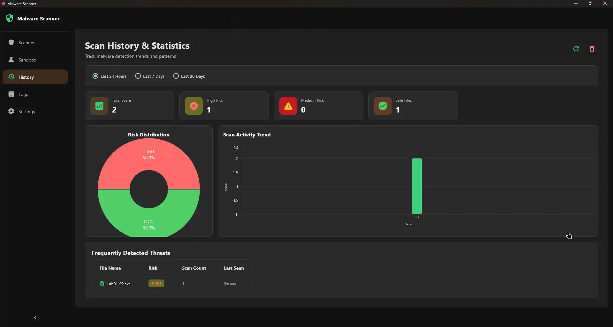Clear scan history with the trash icon
Viewport: 613px width, 327px height.
click(x=592, y=48)
